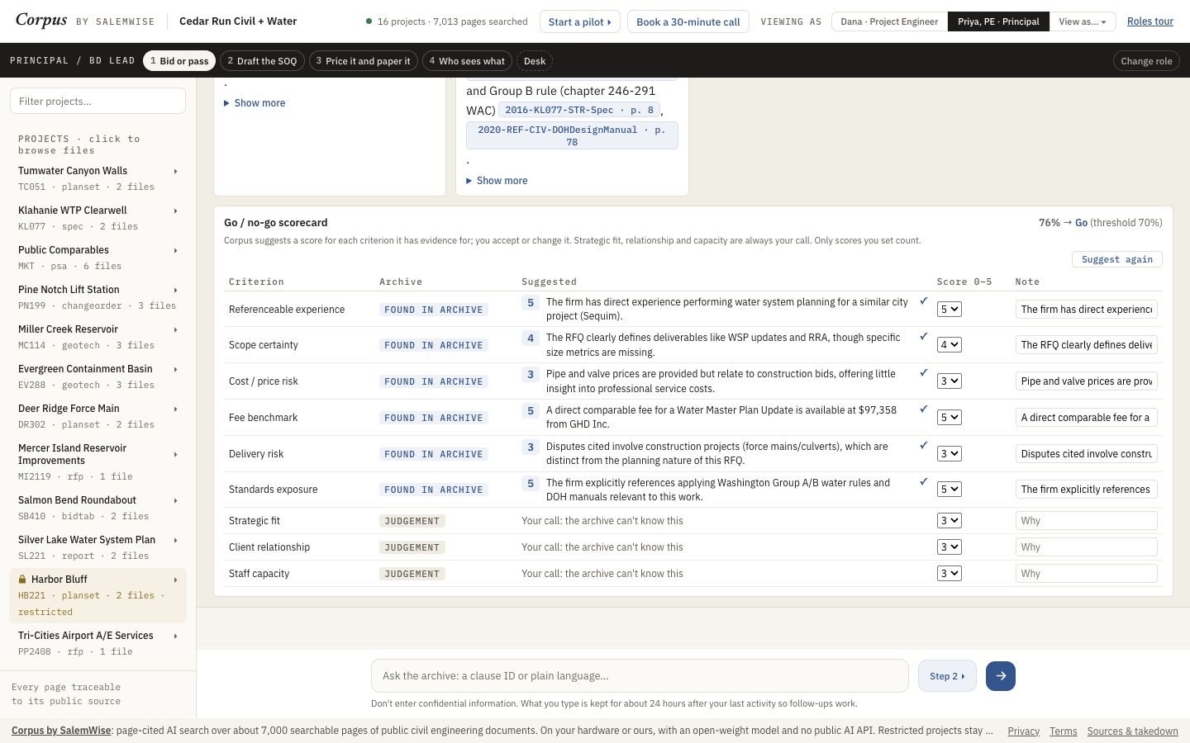Open the Roles tour link
Screen dimensions: 1190x743
1150,21
